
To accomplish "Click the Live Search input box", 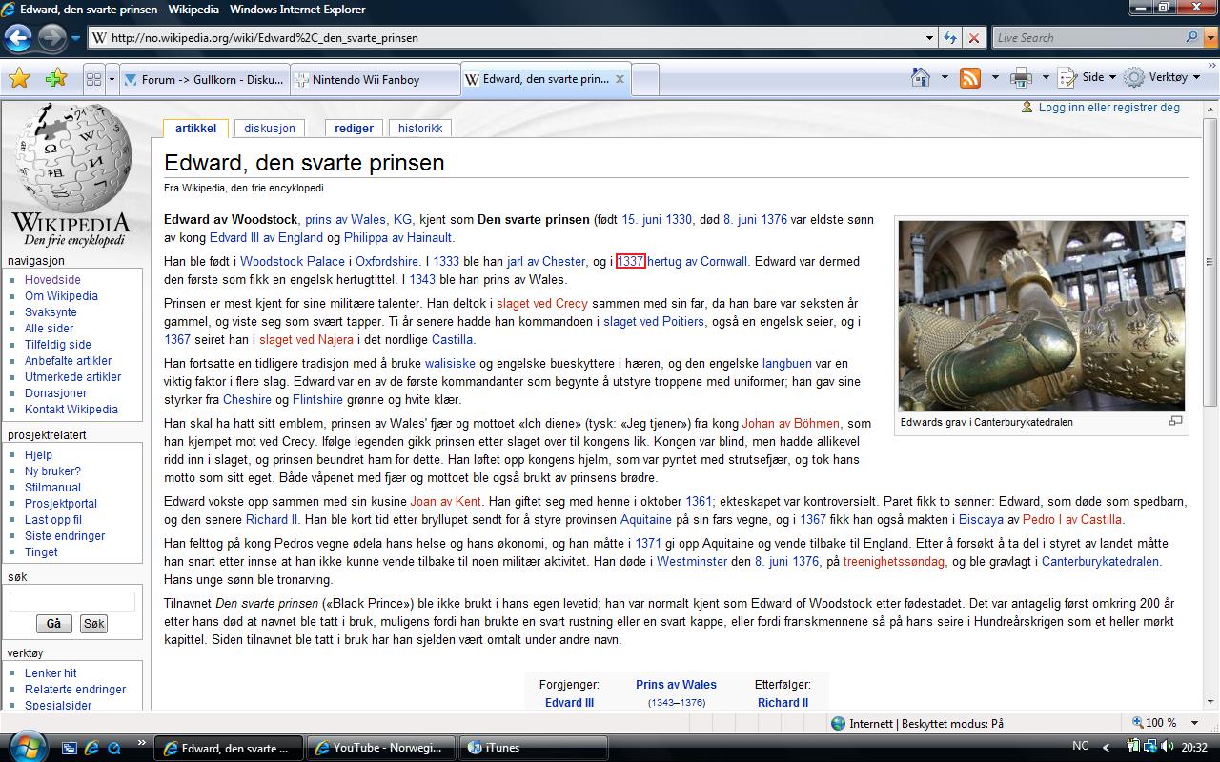I will (x=1088, y=38).
